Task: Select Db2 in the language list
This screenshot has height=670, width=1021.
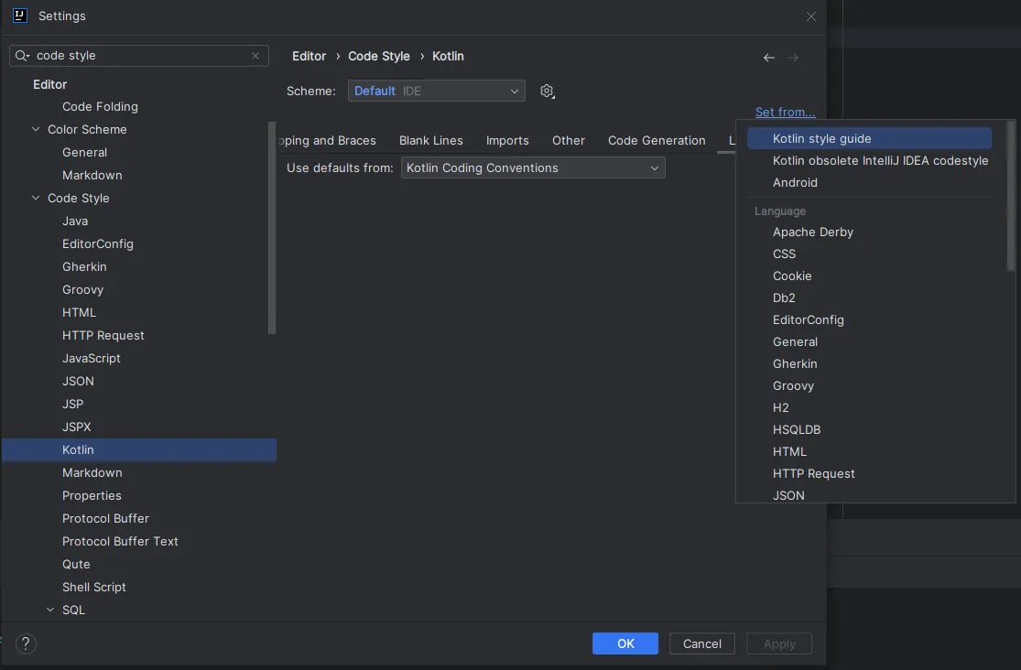Action: point(869,297)
